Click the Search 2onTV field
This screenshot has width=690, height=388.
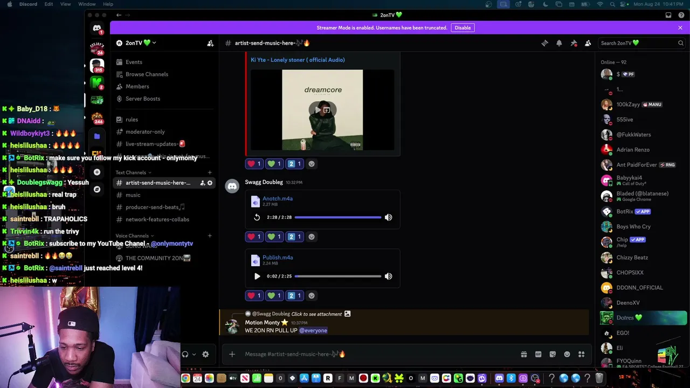click(641, 43)
